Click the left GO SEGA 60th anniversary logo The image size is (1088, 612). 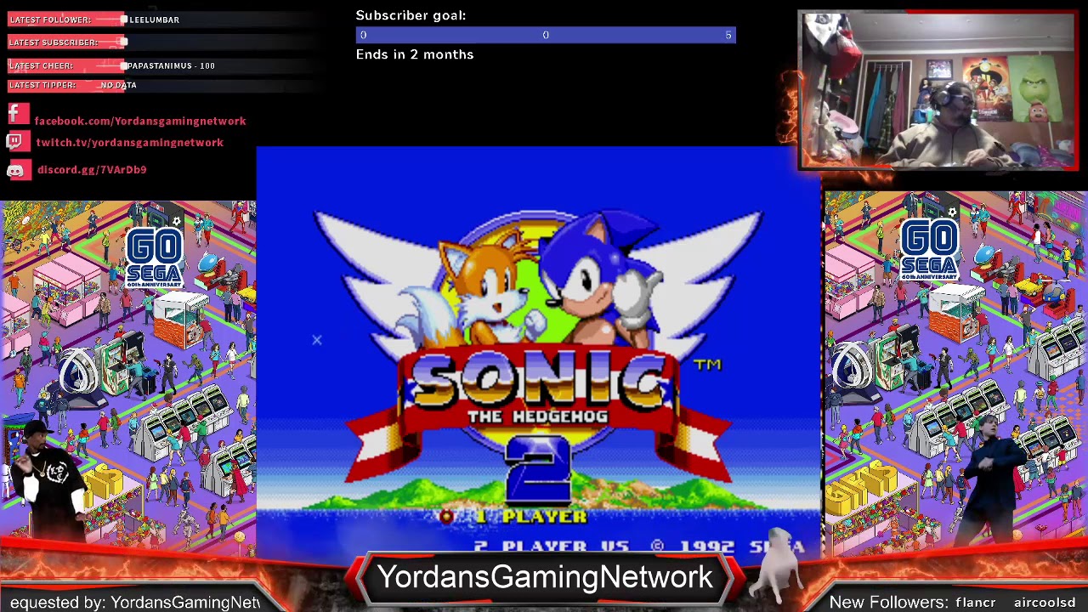pyautogui.click(x=154, y=258)
